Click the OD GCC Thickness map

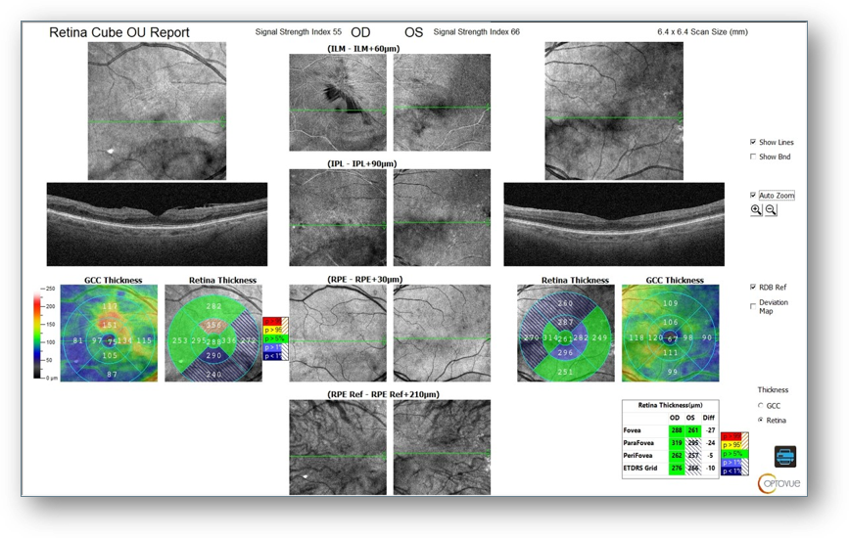coord(108,334)
